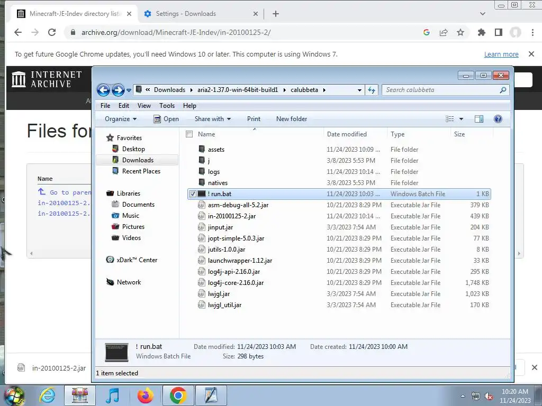Click the refresh button in Explorer address bar

[x=372, y=90]
